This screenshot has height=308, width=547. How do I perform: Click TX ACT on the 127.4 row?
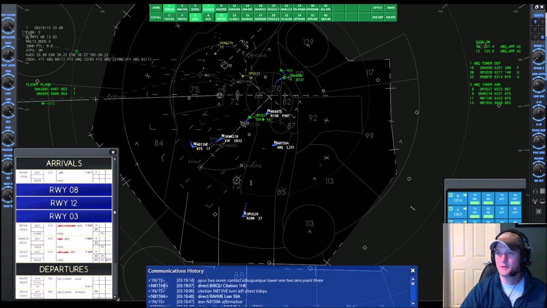pos(501,198)
